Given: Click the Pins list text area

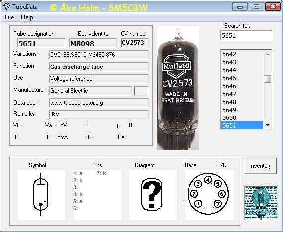Looking at the screenshot, I should pos(97,195).
